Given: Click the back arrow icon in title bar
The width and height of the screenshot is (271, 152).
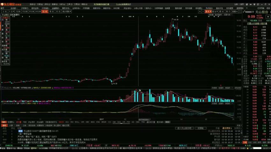Looking at the screenshot, I should tap(250, 4).
